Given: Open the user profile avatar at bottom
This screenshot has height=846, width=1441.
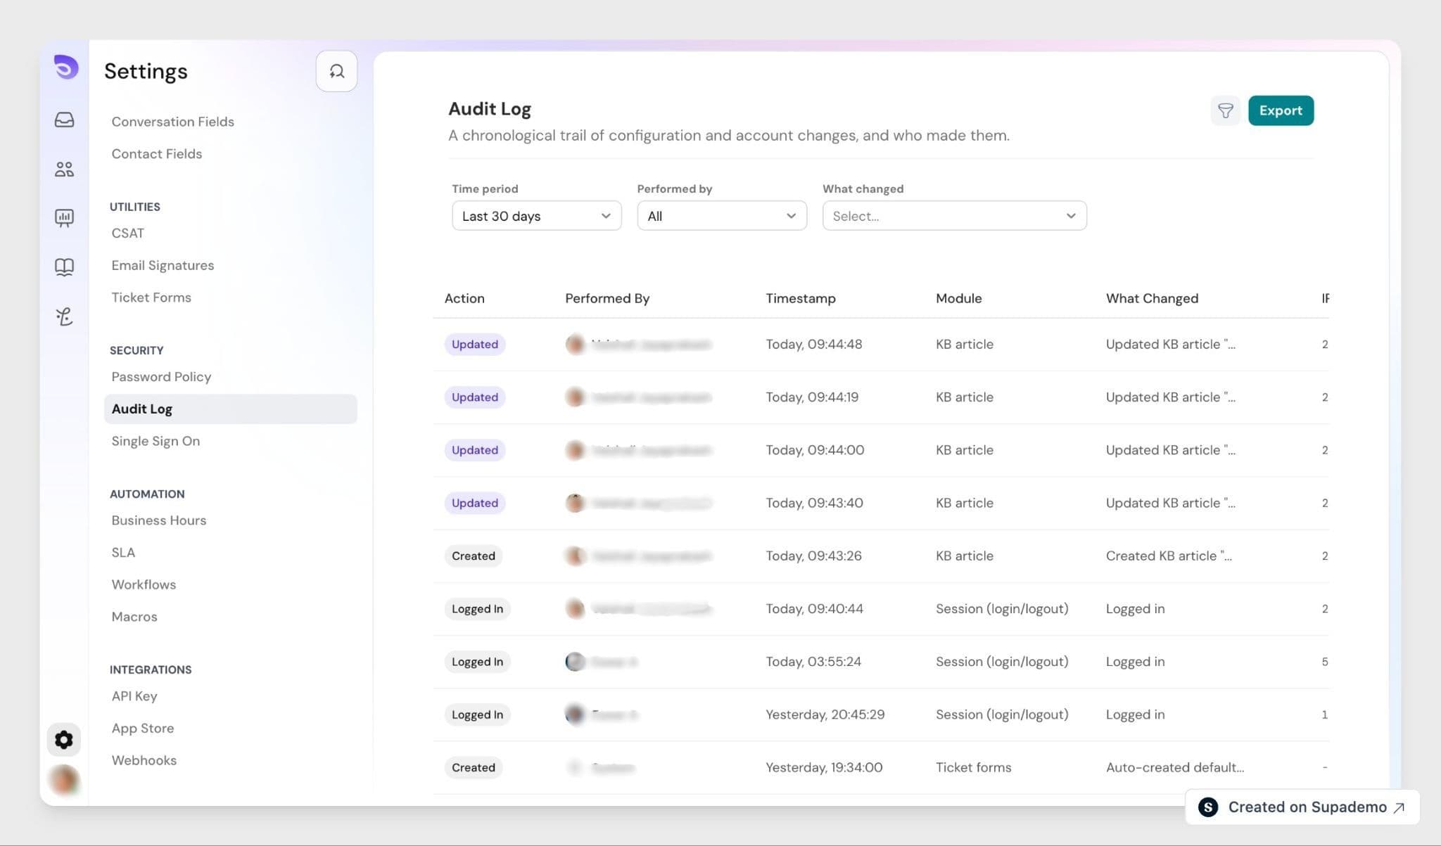Looking at the screenshot, I should click(x=64, y=780).
